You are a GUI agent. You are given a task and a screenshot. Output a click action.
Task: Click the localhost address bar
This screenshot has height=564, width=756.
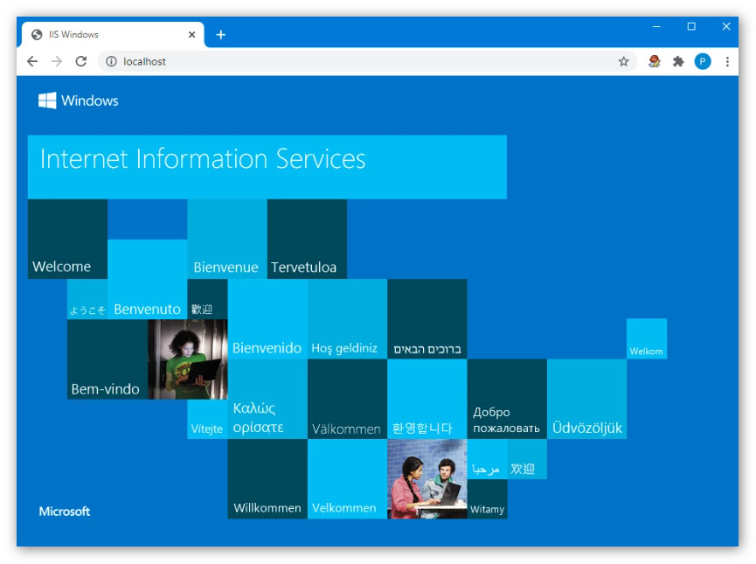coord(367,61)
